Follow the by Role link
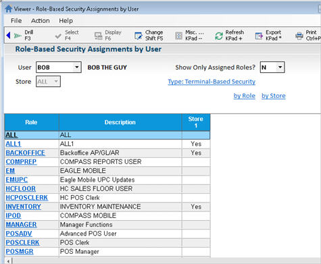This screenshot has height=264, width=321. tap(245, 96)
